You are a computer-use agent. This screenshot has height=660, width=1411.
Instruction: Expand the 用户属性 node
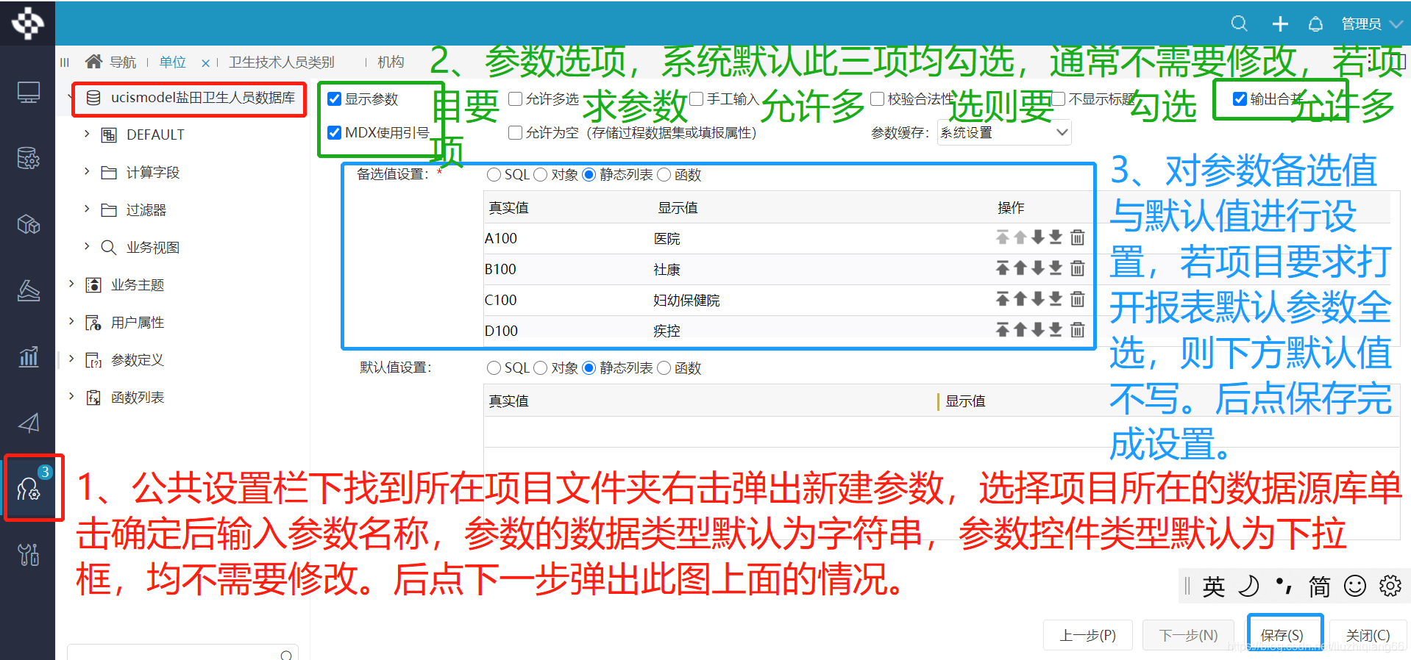[71, 321]
